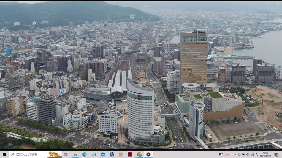Click the taskbar search input box
282x158 pixels.
pyautogui.click(x=28, y=154)
